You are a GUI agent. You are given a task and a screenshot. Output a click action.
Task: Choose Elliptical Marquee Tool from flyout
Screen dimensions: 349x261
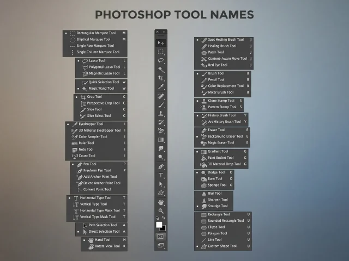pyautogui.click(x=95, y=40)
